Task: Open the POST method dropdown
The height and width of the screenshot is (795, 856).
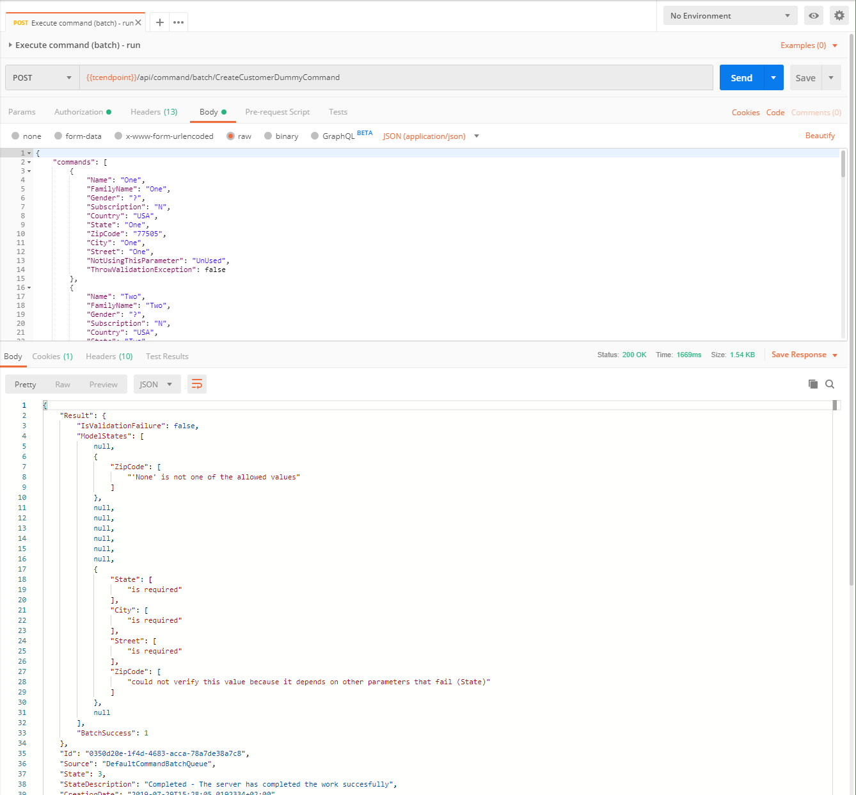Action: click(42, 78)
